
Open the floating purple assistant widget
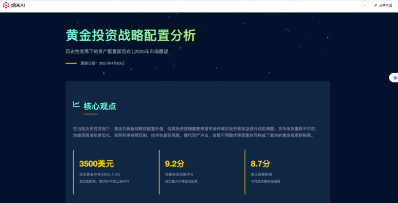click(x=394, y=78)
